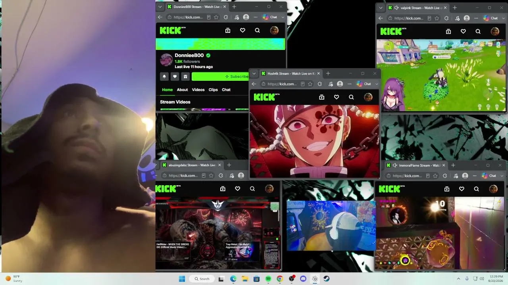Open the Copilot Chat button in the ImmoralFlame window

489,176
